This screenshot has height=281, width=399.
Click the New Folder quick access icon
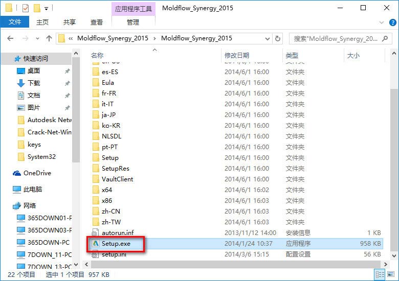point(37,8)
